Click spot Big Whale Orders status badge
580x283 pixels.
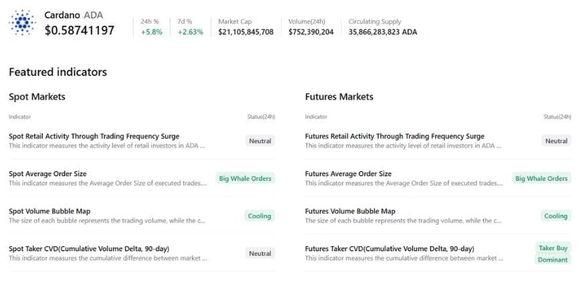click(x=245, y=179)
